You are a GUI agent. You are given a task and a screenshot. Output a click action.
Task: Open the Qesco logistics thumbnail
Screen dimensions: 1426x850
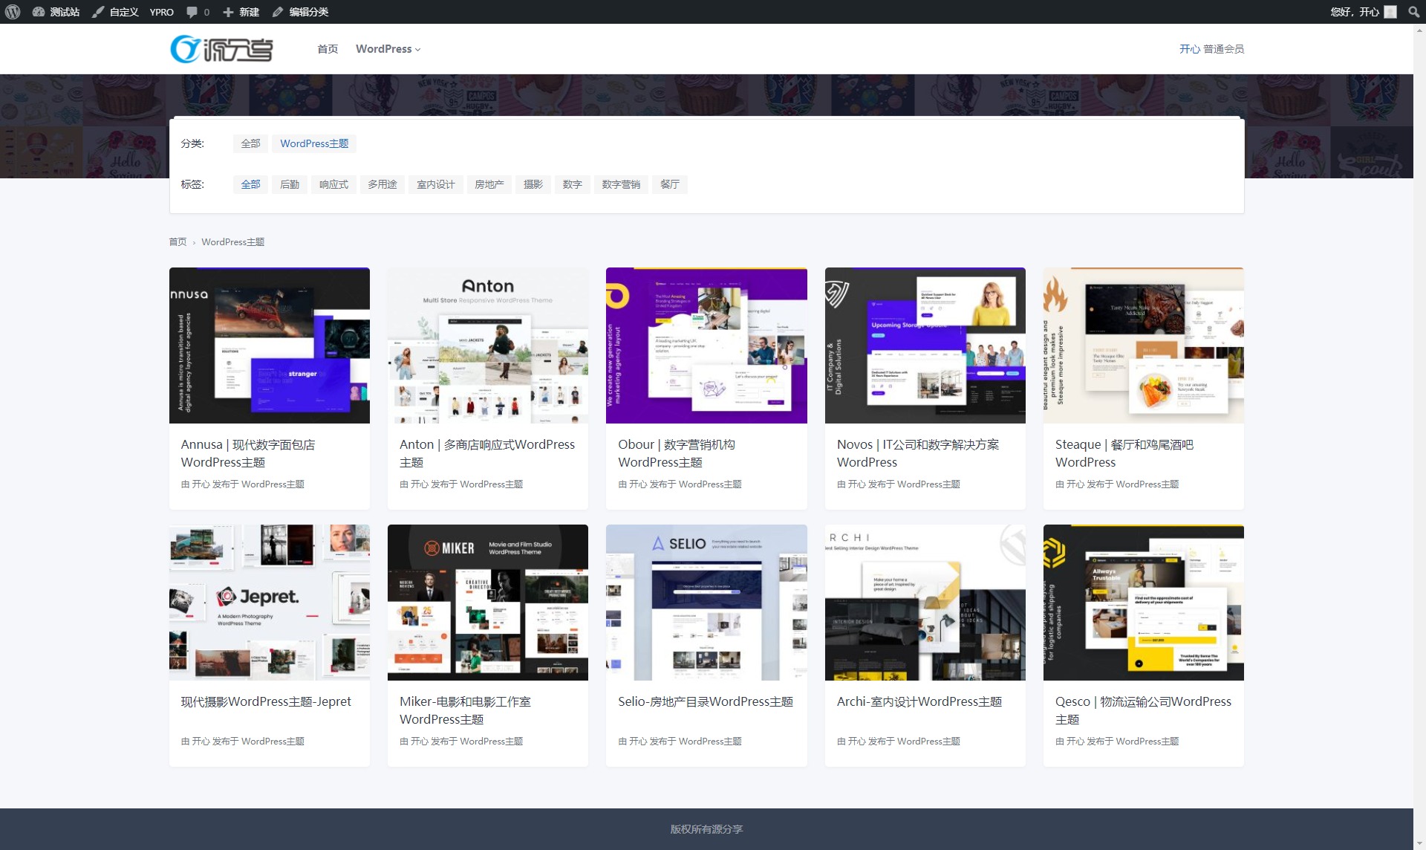pos(1144,603)
